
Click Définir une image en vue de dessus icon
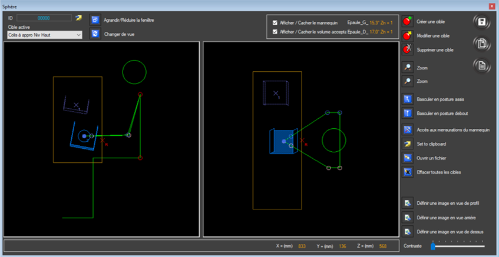click(408, 231)
